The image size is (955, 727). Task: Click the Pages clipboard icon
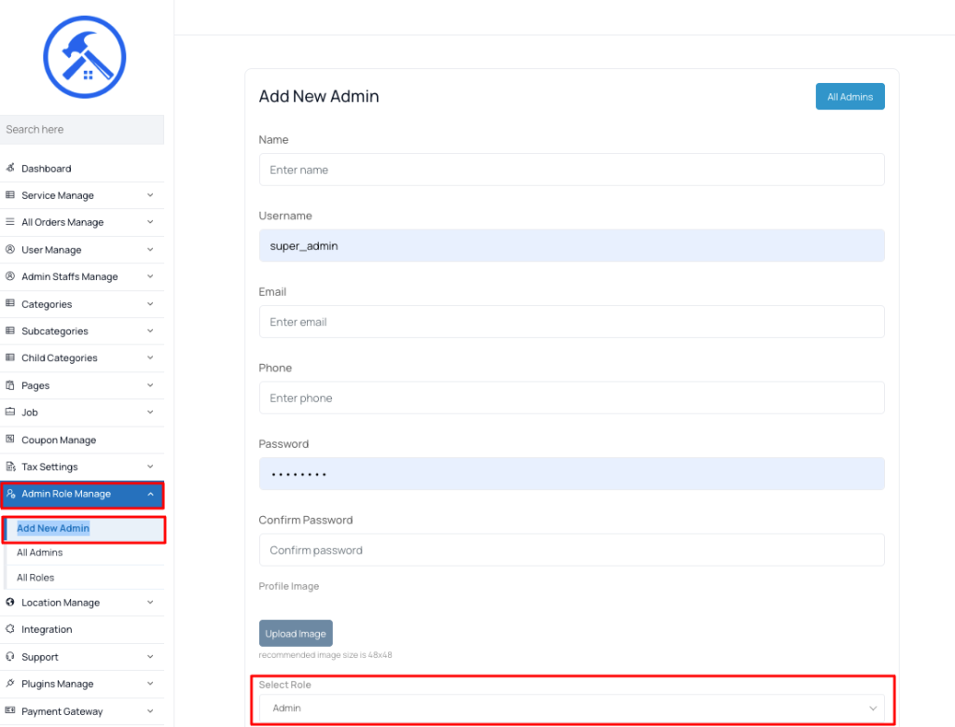pos(10,385)
